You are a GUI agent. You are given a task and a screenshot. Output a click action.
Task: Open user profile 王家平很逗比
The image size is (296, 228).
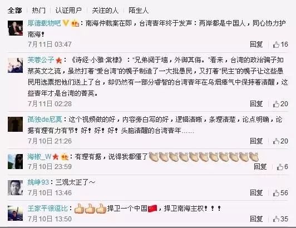[48, 209]
